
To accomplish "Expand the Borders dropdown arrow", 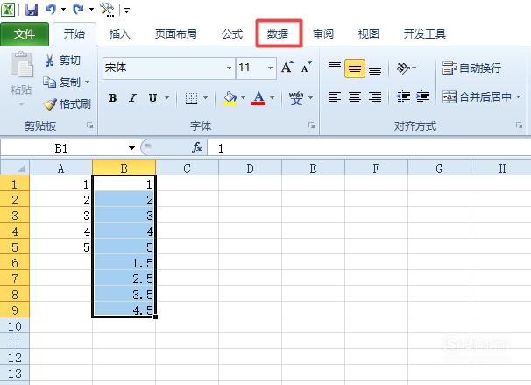I will coord(206,98).
